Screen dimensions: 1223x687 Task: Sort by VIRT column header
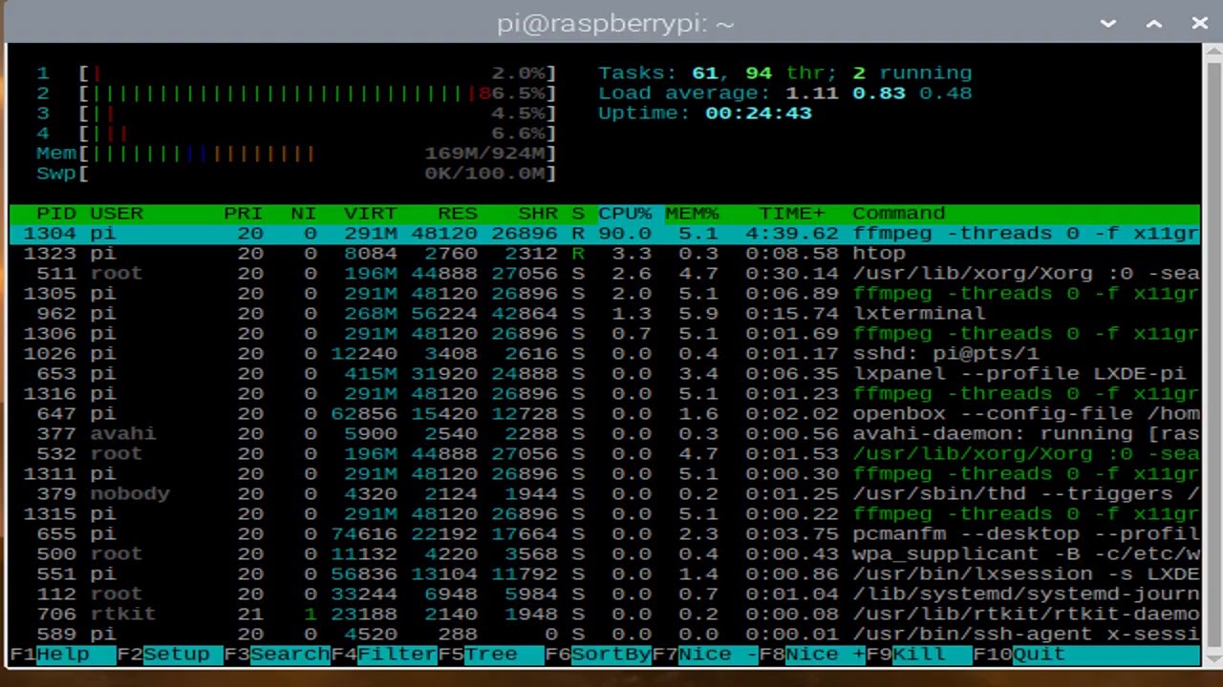tap(370, 214)
